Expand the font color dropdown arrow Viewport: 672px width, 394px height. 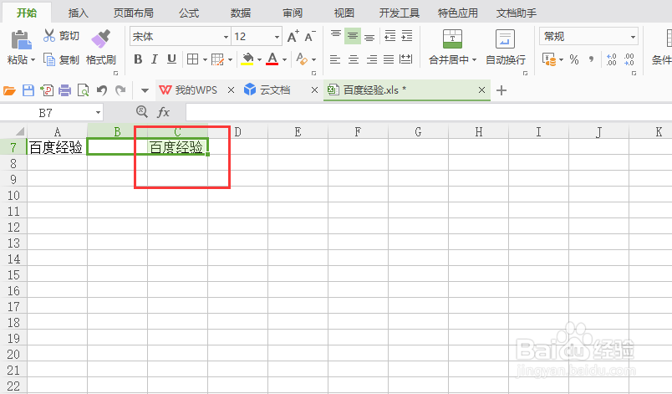[284, 59]
